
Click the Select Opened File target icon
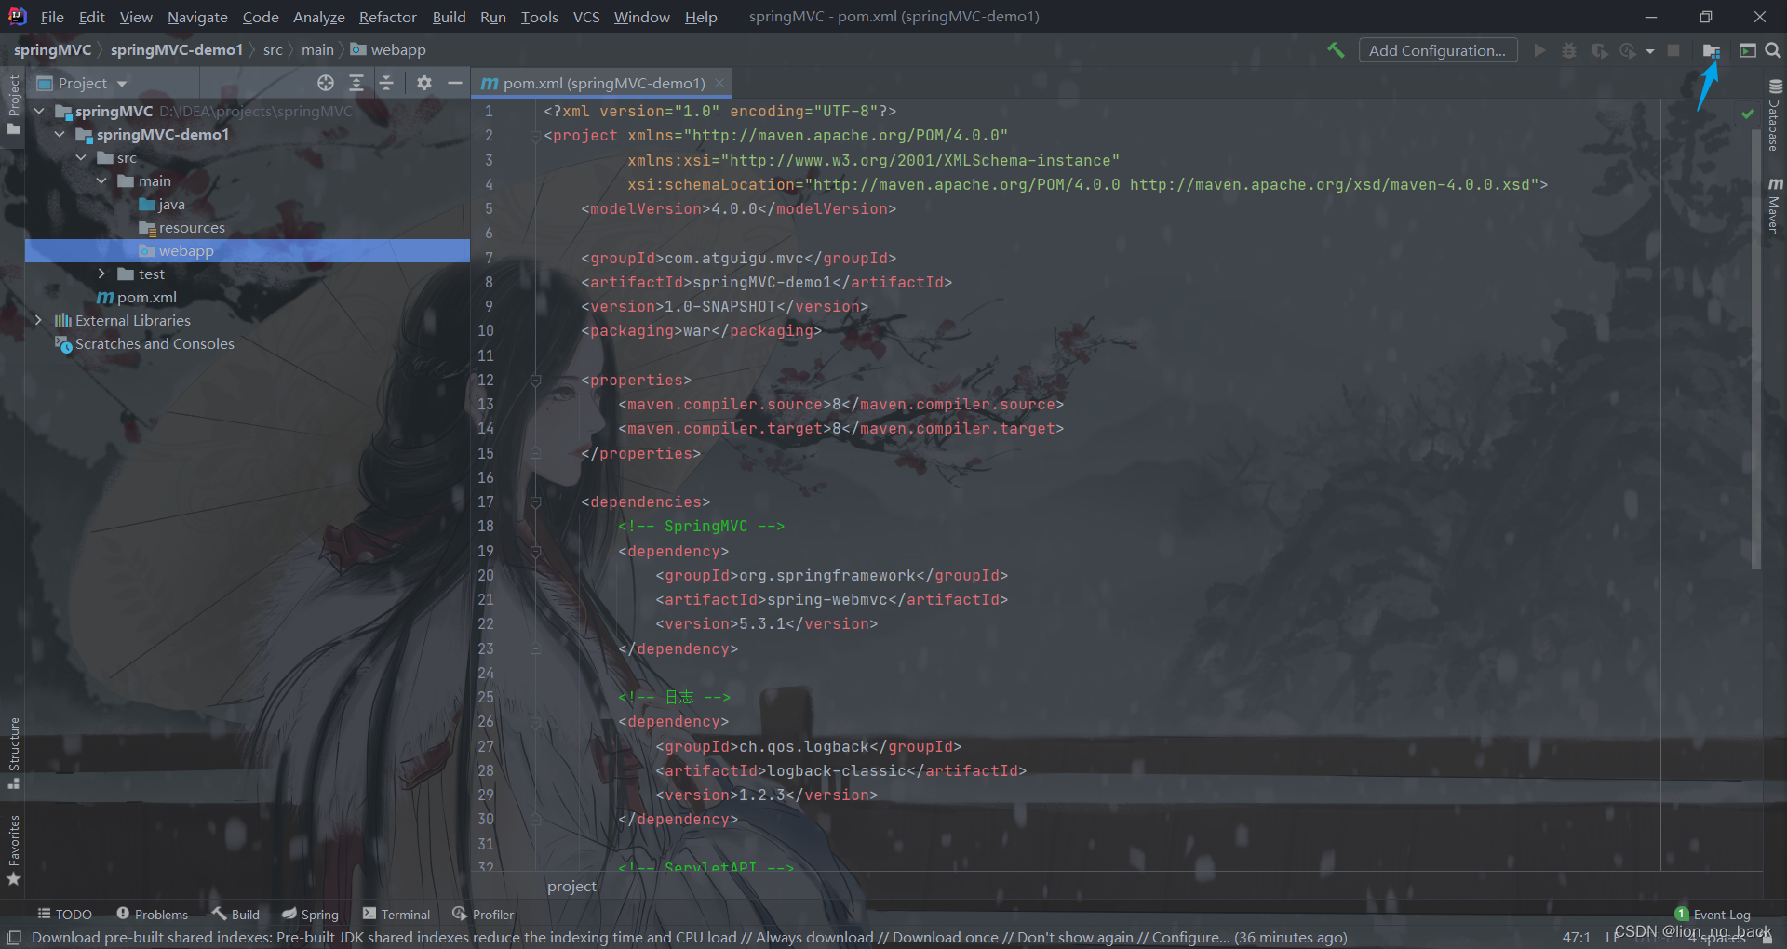pyautogui.click(x=326, y=83)
